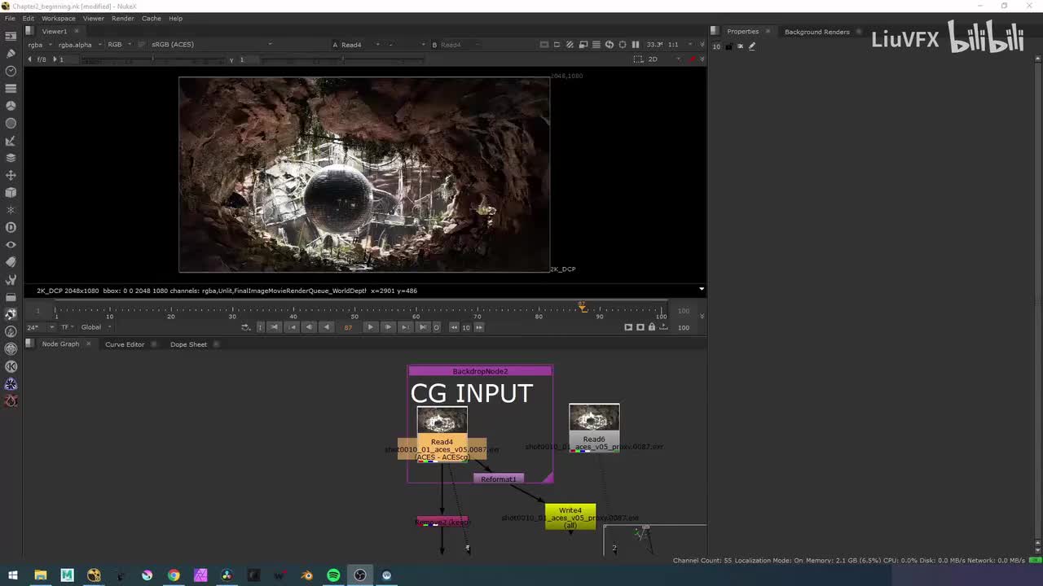
Task: Open the Deep nodes D icon
Action: [11, 227]
